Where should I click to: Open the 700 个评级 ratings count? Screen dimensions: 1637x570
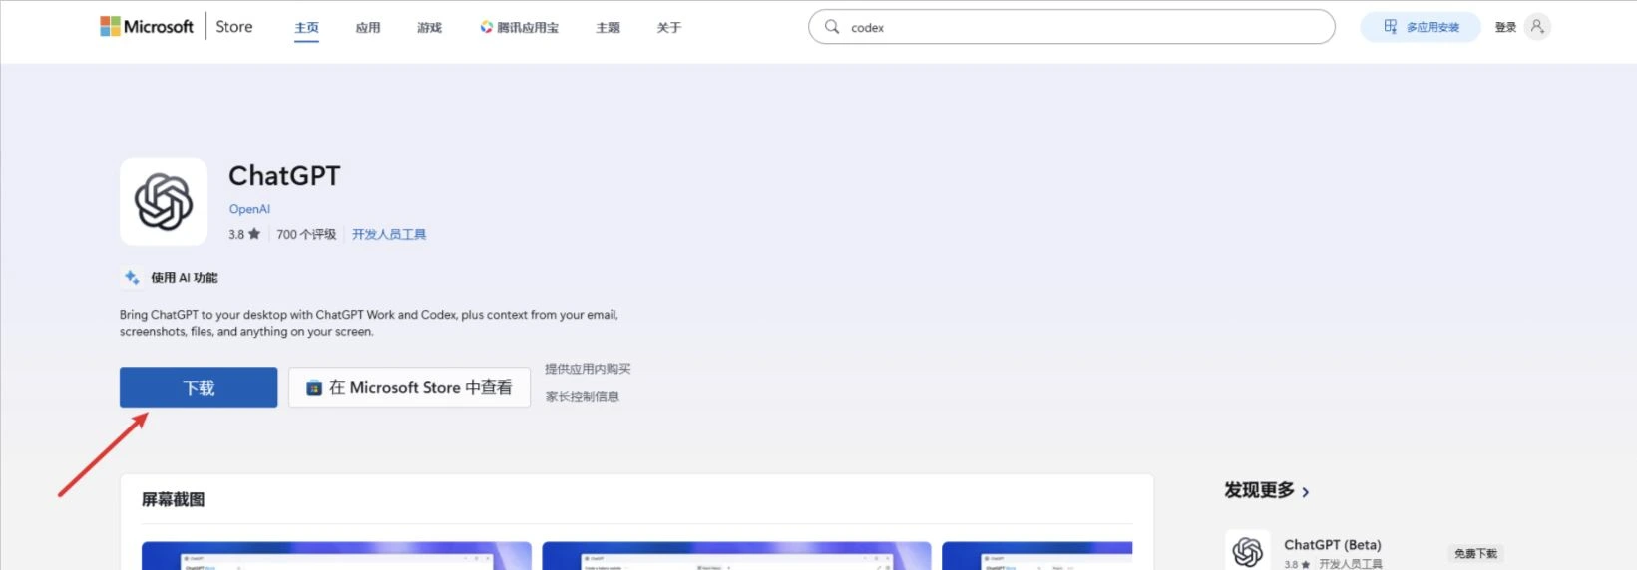(x=306, y=234)
